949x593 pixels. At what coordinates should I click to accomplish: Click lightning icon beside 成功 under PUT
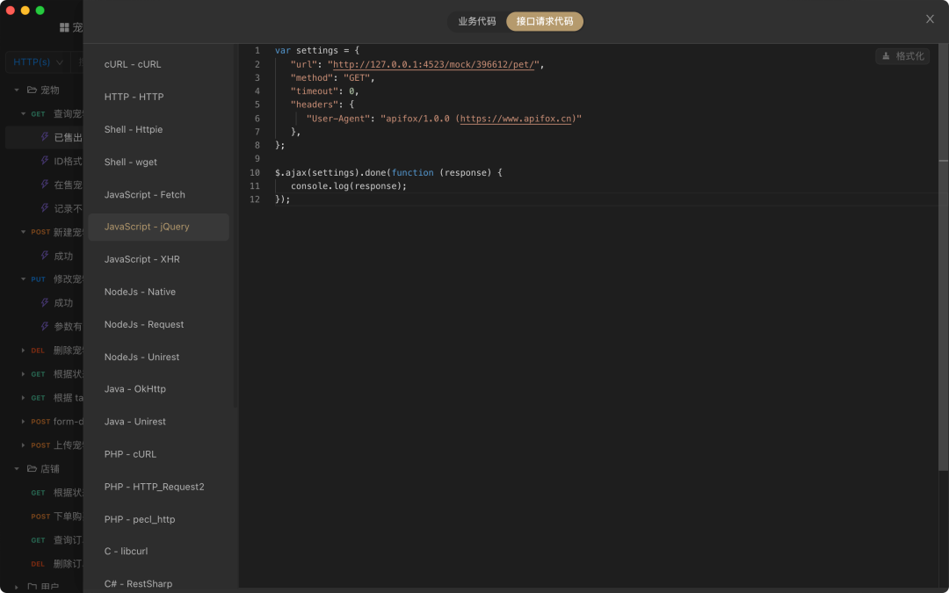click(x=44, y=302)
